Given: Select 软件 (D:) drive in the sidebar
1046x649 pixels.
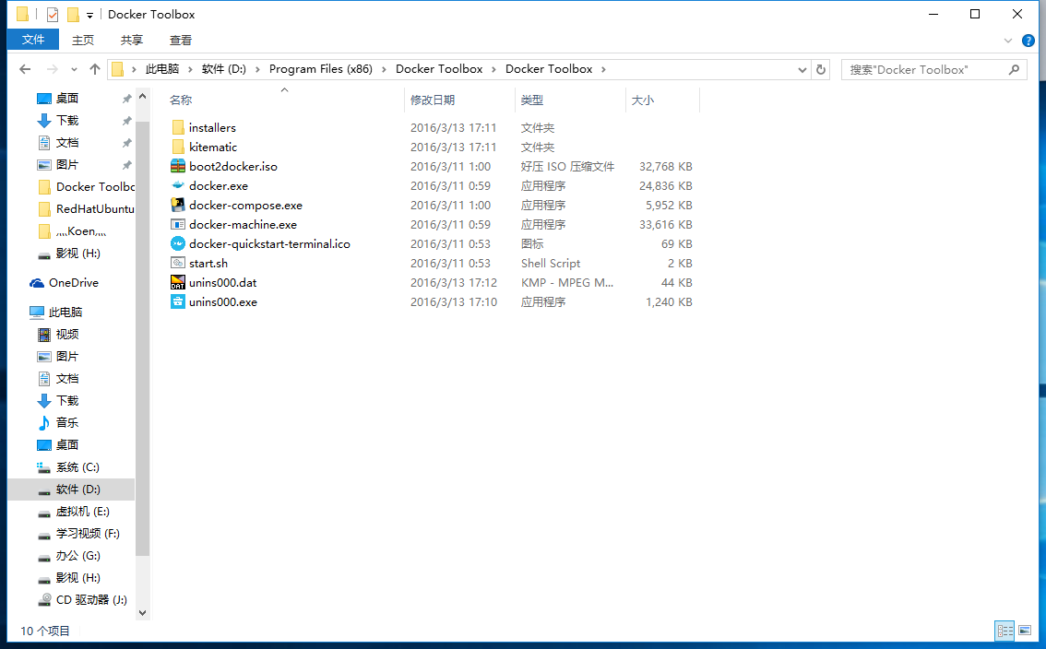Looking at the screenshot, I should click(77, 490).
